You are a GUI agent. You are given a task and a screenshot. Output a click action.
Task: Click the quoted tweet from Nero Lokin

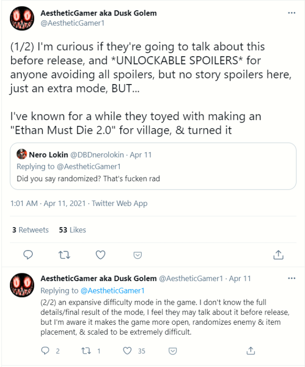[153, 166]
